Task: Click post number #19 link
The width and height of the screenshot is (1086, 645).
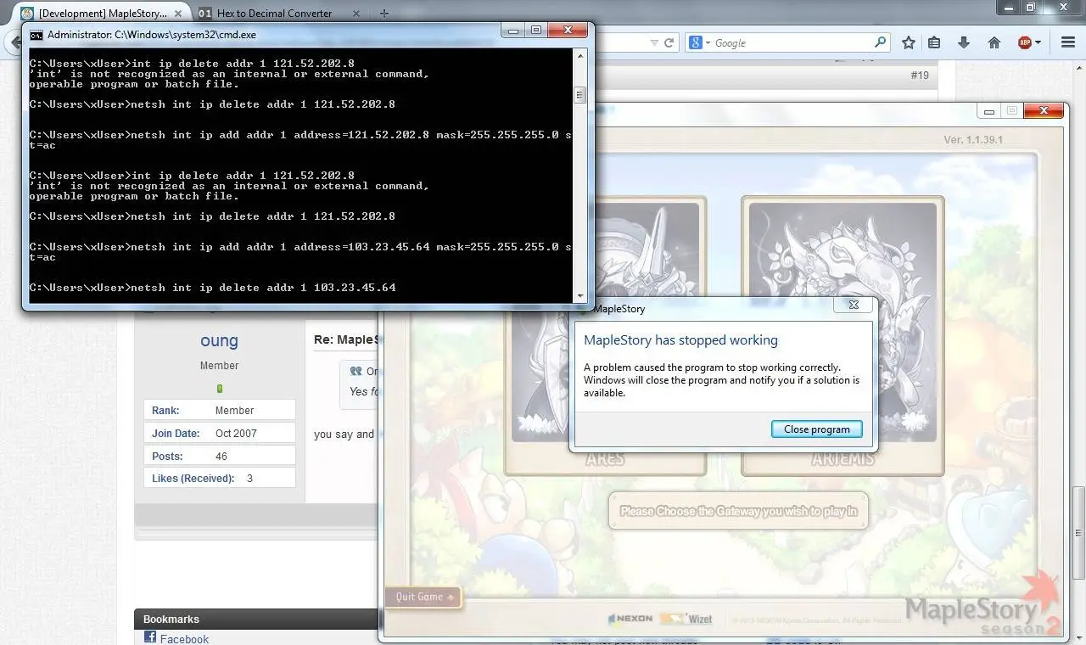Action: [x=920, y=76]
